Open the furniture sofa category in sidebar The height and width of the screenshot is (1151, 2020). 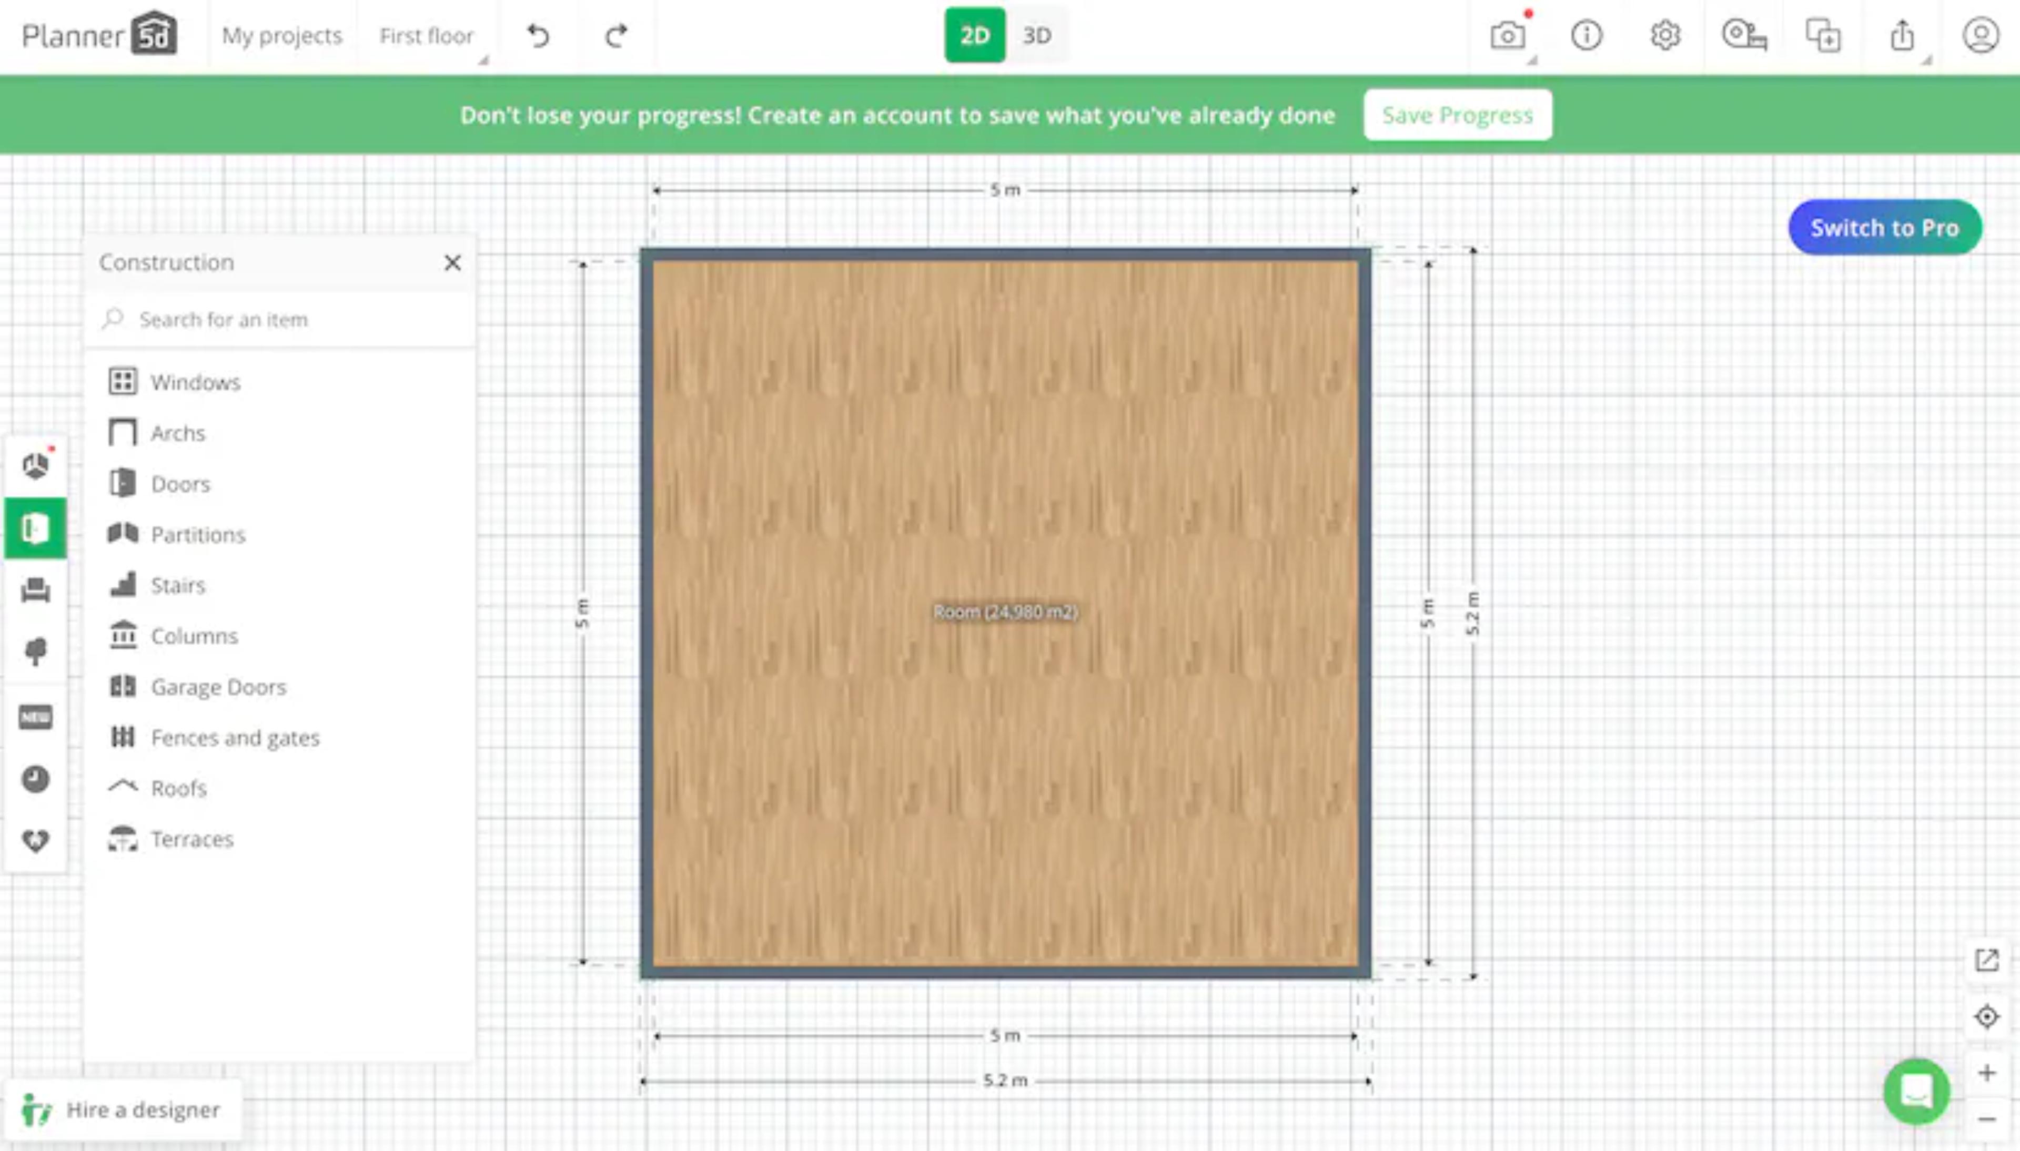[x=36, y=590]
